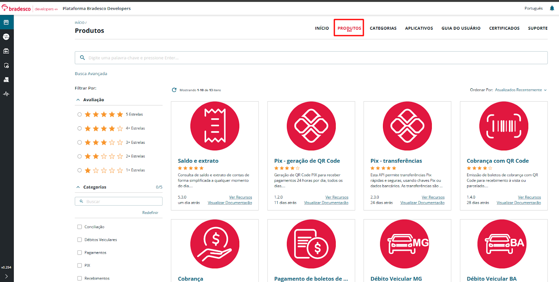Click the magnifier icon in category search
The width and height of the screenshot is (559, 282).
pyautogui.click(x=81, y=201)
